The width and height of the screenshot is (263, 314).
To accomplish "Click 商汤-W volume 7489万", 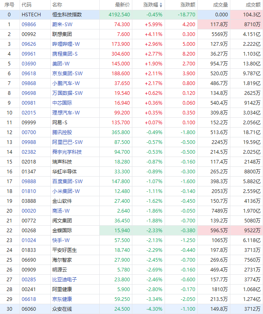I will [220, 211].
